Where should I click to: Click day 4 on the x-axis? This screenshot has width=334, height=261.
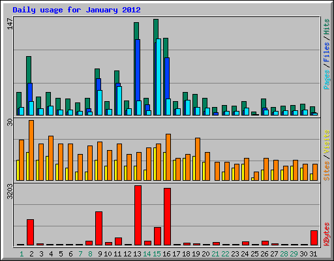[51, 254]
